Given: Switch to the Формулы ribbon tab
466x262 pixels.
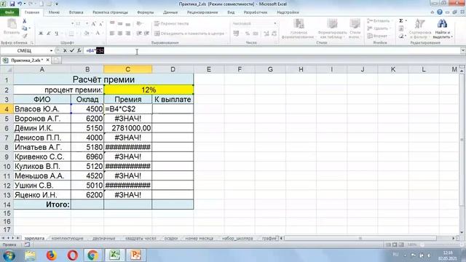Looking at the screenshot, I should (146, 12).
